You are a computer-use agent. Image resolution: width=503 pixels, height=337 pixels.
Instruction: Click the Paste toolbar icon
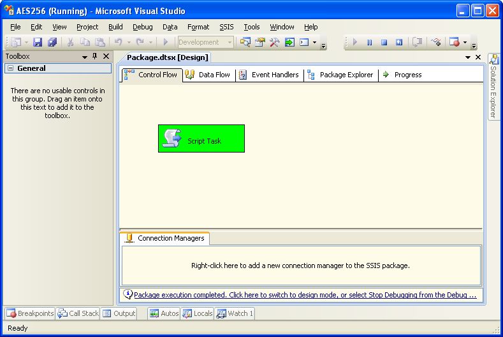[100, 42]
